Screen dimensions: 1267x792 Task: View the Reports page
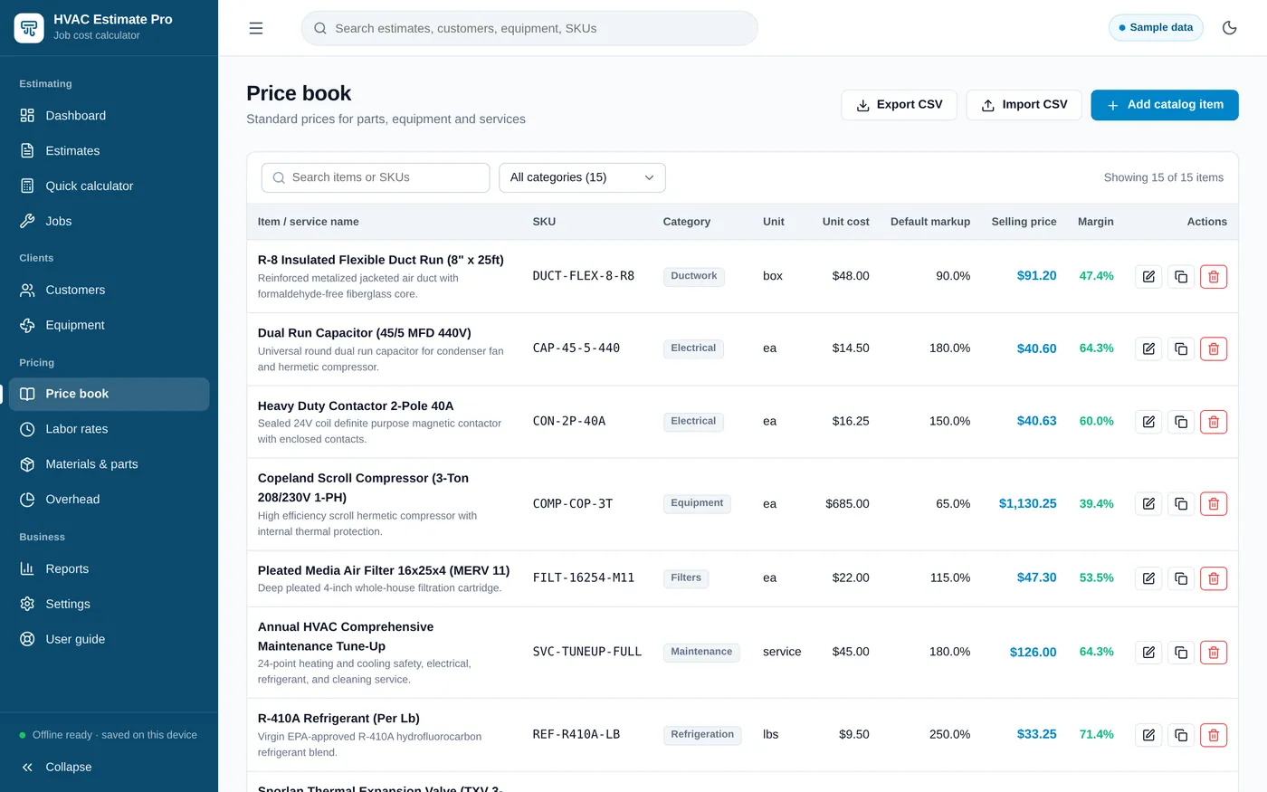point(109,569)
